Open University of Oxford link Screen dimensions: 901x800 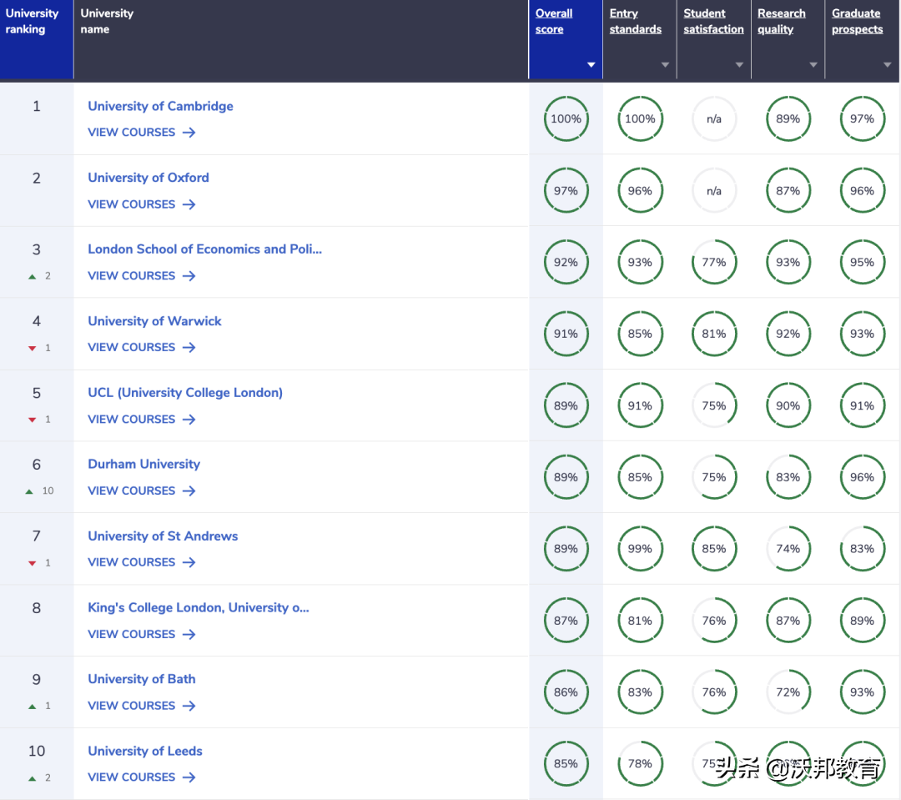[148, 178]
